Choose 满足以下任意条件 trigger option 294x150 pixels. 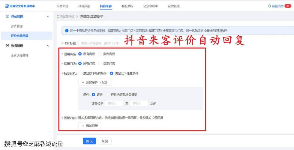(x=112, y=73)
